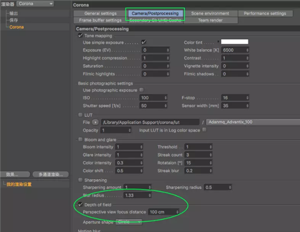The width and height of the screenshot is (300, 232).
Task: Click the Sensor width 35 field
Action: [235, 106]
